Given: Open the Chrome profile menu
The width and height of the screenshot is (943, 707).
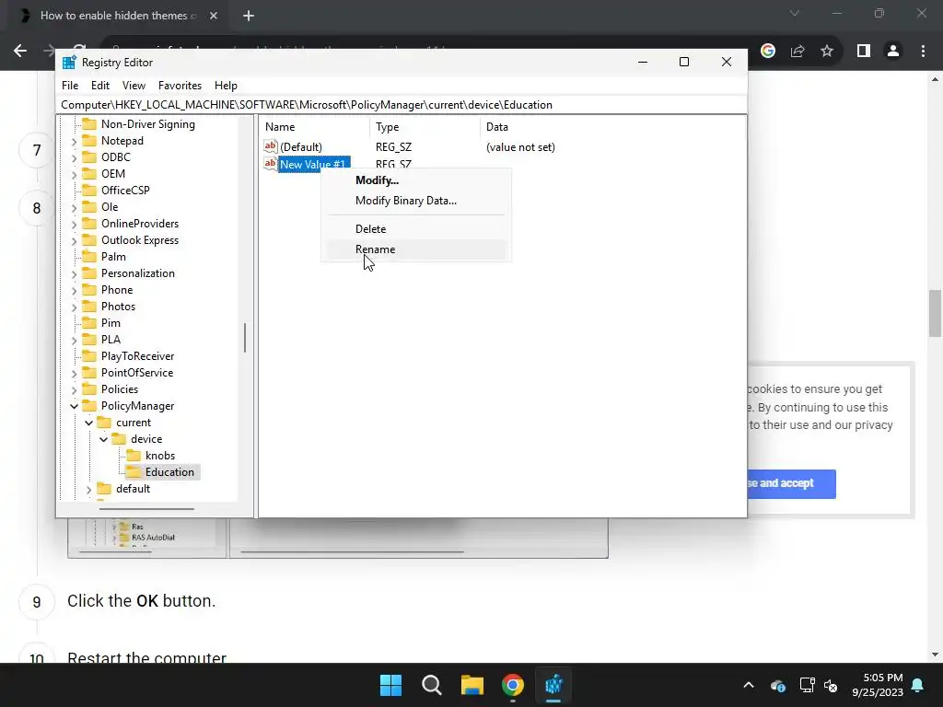Looking at the screenshot, I should pyautogui.click(x=893, y=52).
